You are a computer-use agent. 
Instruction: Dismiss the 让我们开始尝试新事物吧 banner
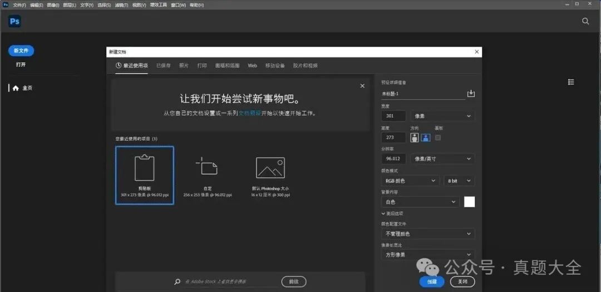click(362, 86)
